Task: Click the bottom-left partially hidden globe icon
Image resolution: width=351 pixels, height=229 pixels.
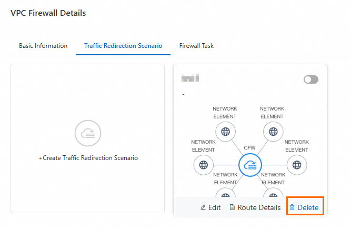Action: [x=225, y=194]
